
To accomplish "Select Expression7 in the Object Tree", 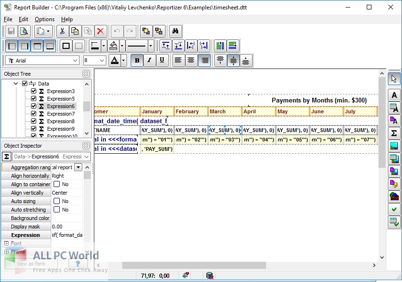I will point(61,114).
